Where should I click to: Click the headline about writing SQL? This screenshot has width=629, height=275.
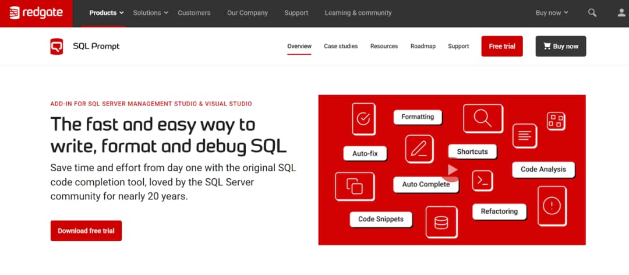[x=168, y=135]
